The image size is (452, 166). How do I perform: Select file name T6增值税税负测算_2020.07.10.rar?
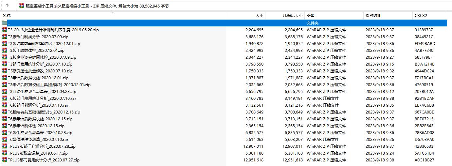tap(38, 139)
